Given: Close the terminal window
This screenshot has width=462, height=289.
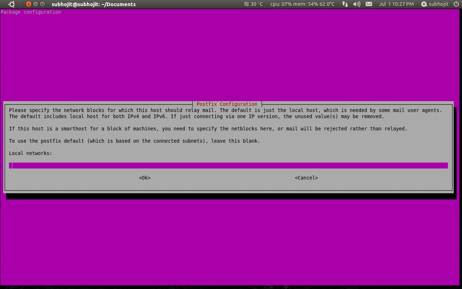Looking at the screenshot, I should (29, 4).
